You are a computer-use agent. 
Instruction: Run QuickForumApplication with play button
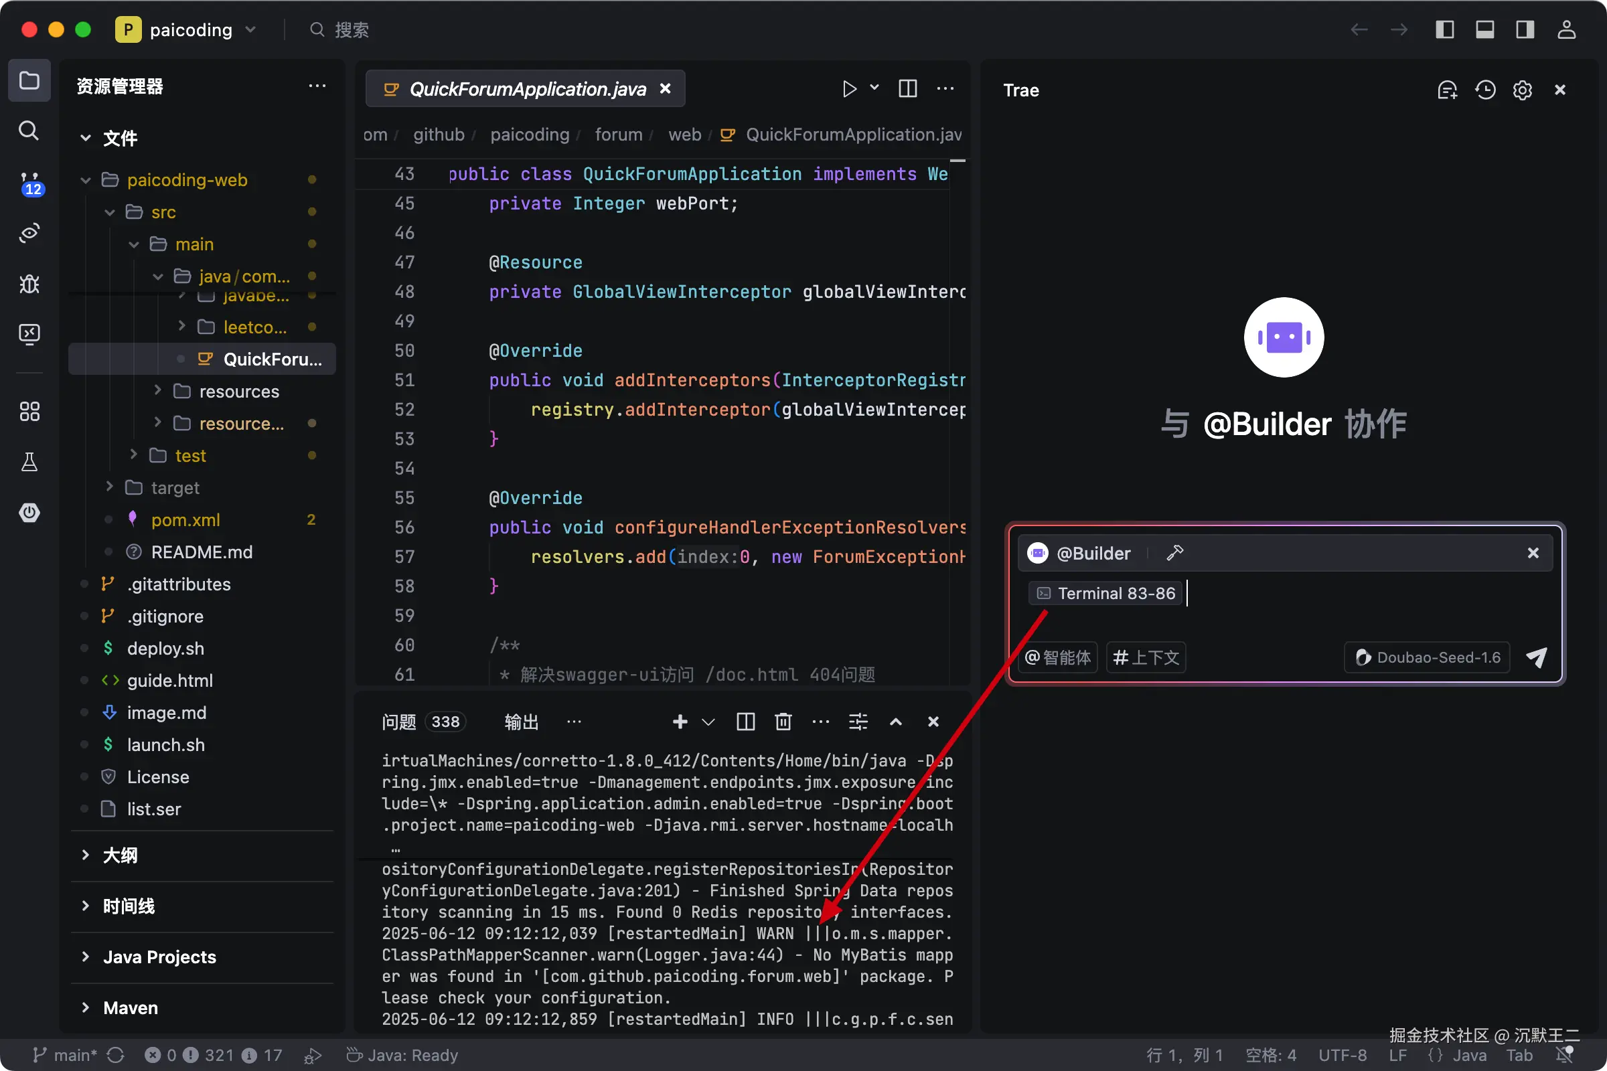point(848,89)
